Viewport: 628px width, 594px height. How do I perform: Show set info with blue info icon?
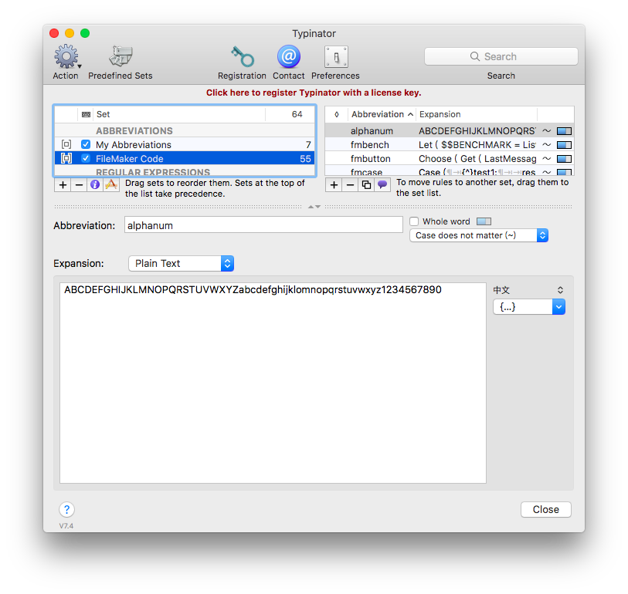(x=95, y=185)
